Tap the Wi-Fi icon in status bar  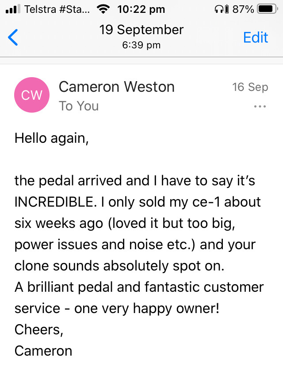click(x=104, y=9)
